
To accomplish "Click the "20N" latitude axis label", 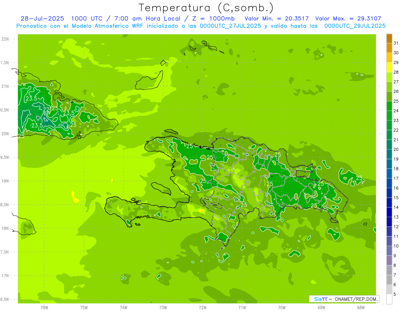I will 5,134.
